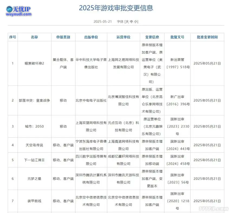Select the large font size option 大

point(127,22)
